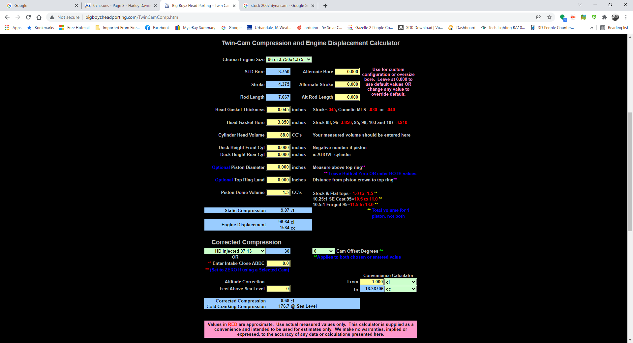Open the Reading list panel

[614, 28]
